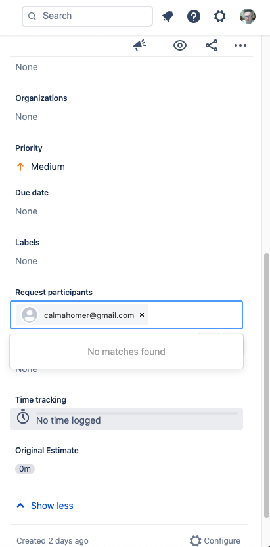Open Configure with the gear icon
270x547 pixels.
215,540
